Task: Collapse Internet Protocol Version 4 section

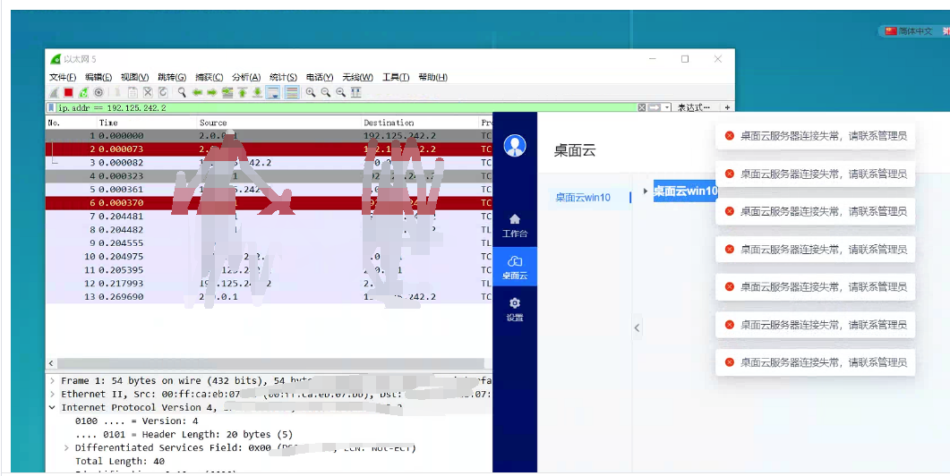Action: coord(52,408)
